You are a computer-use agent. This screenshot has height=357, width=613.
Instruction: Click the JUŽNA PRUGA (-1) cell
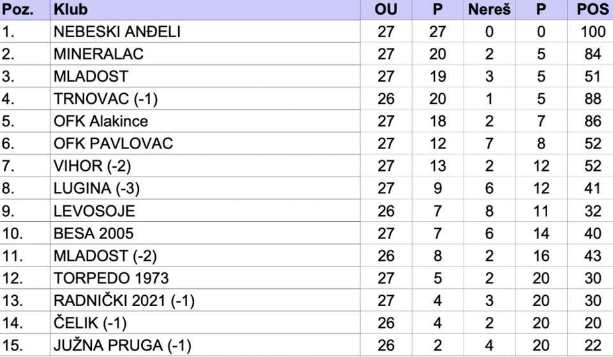[205, 346]
